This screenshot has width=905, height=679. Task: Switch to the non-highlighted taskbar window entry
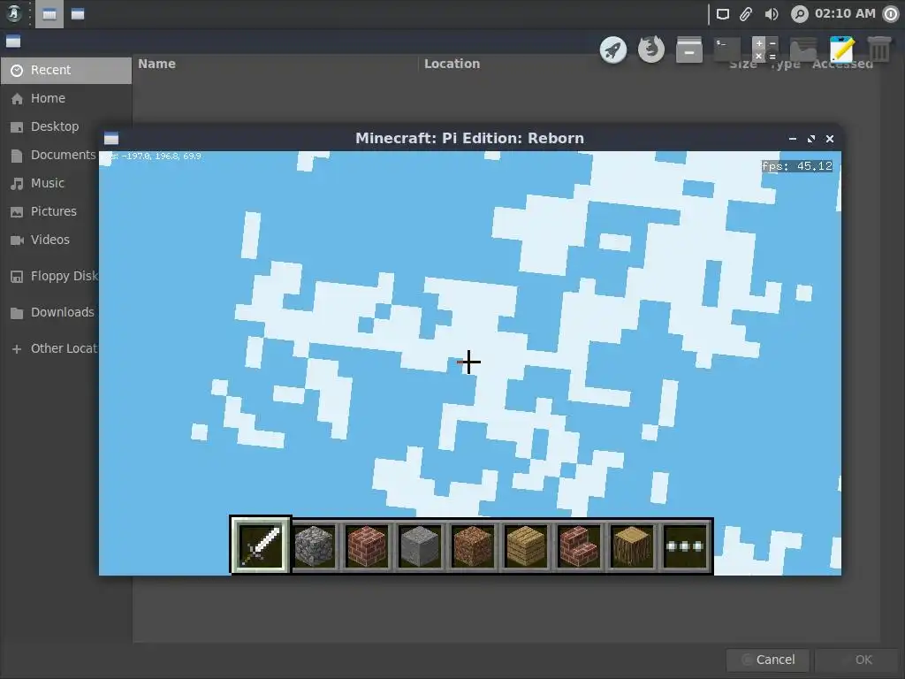pos(78,14)
